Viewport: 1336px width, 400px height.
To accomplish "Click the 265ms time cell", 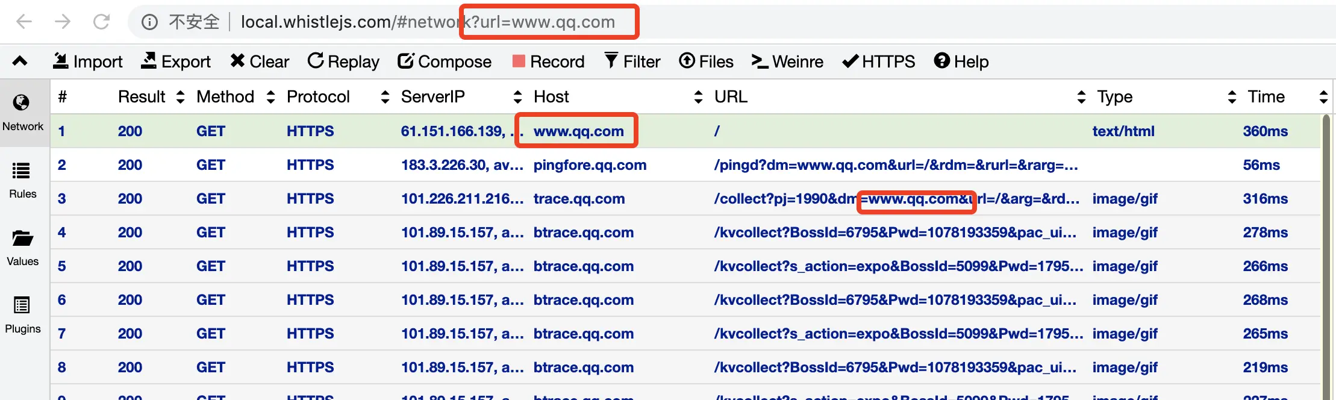I will point(1266,334).
